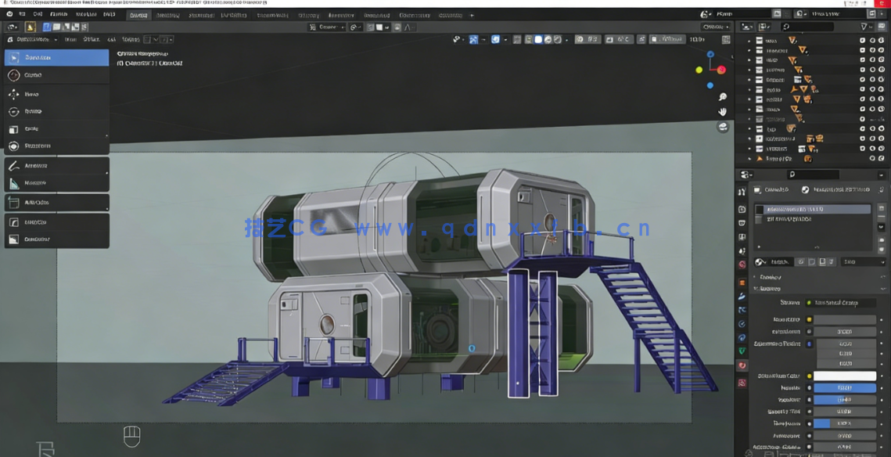Viewport: 891px width, 457px height.
Task: Toggle viewport visibility of the top outliner object
Action: point(871,39)
